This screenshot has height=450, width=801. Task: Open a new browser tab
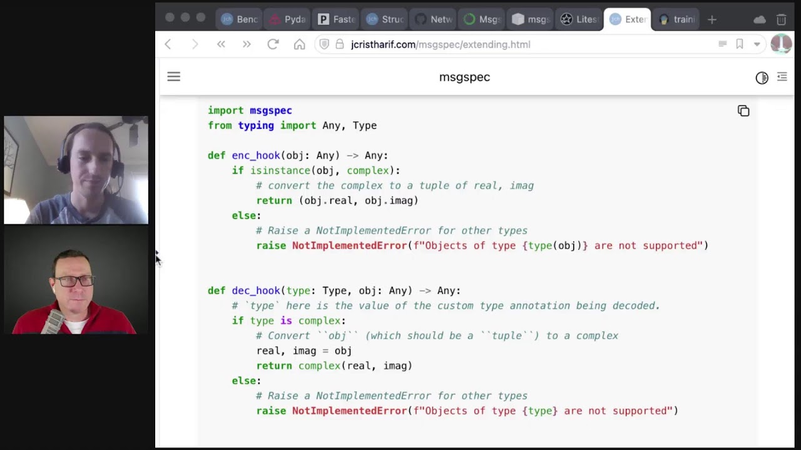tap(712, 19)
